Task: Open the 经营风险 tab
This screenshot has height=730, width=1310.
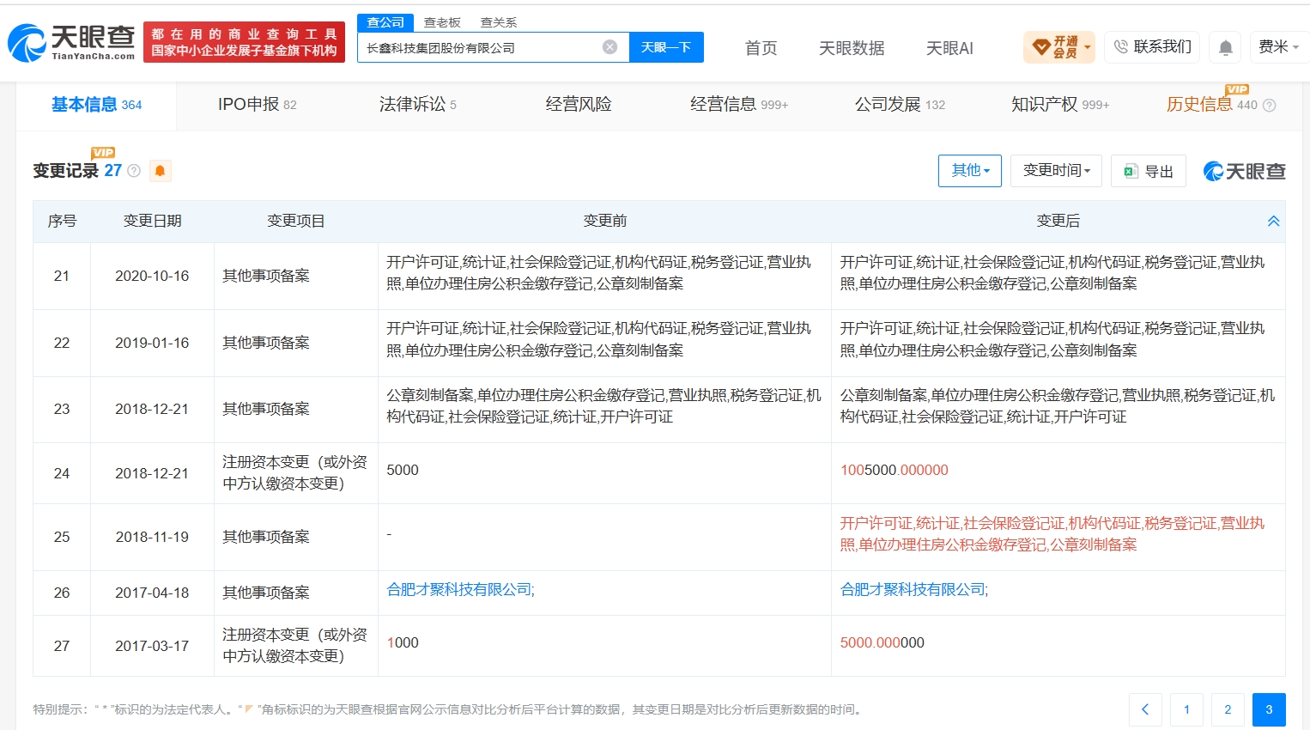Action: coord(579,105)
